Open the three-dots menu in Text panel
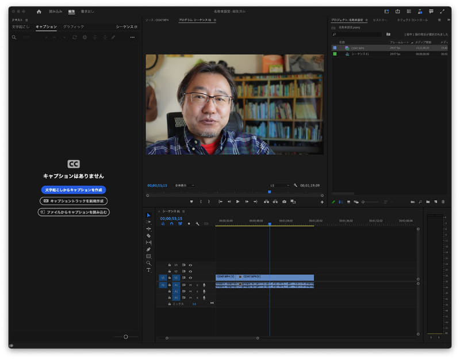460x359 pixels. pos(132,37)
